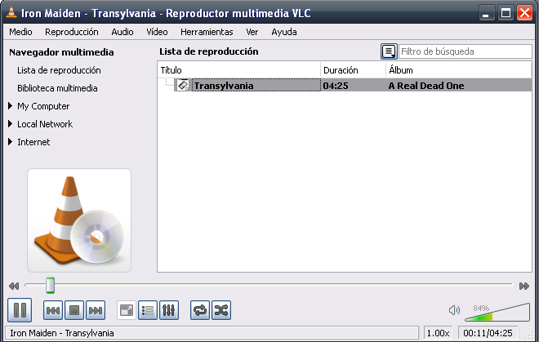Select Biblioteca multimedia in the navigator

point(57,88)
